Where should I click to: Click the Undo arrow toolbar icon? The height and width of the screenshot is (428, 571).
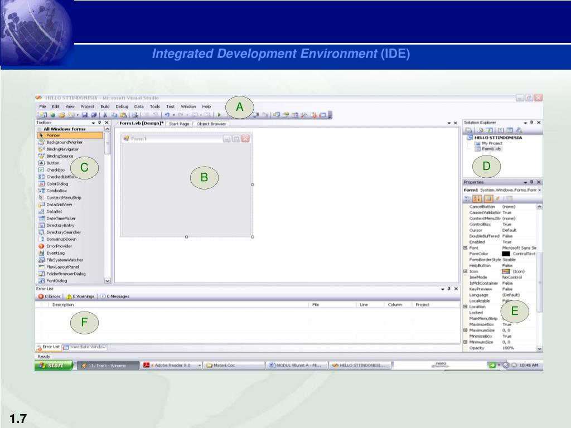click(167, 115)
